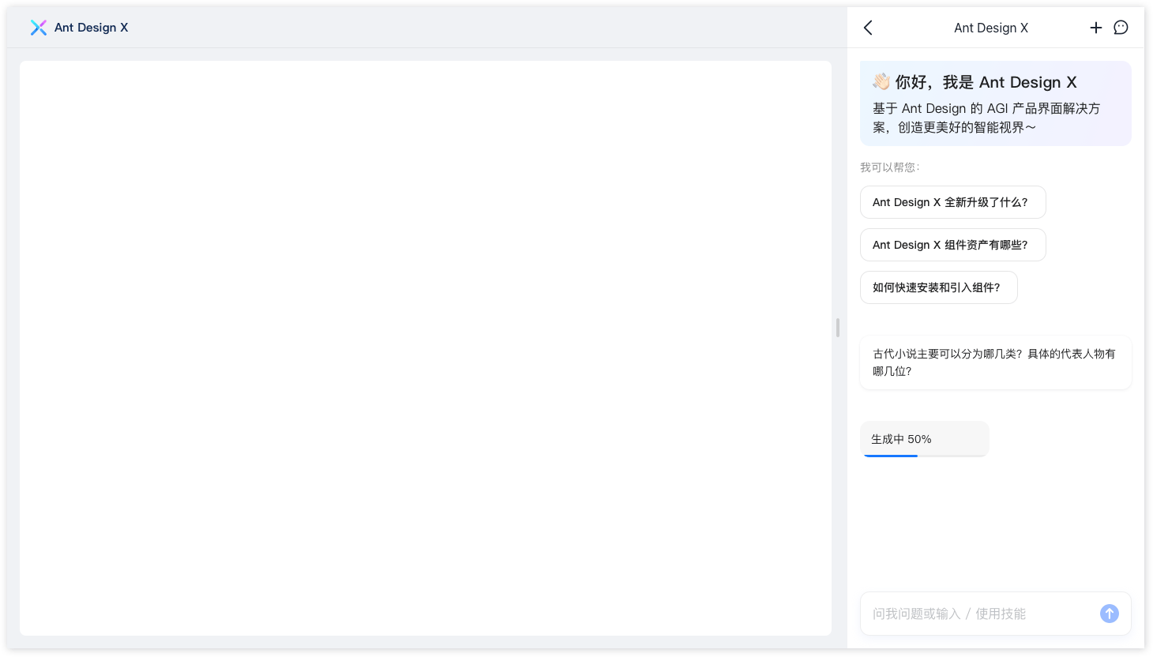Select prompt "Ant Design X 组件资产有哪些?"

tap(953, 245)
